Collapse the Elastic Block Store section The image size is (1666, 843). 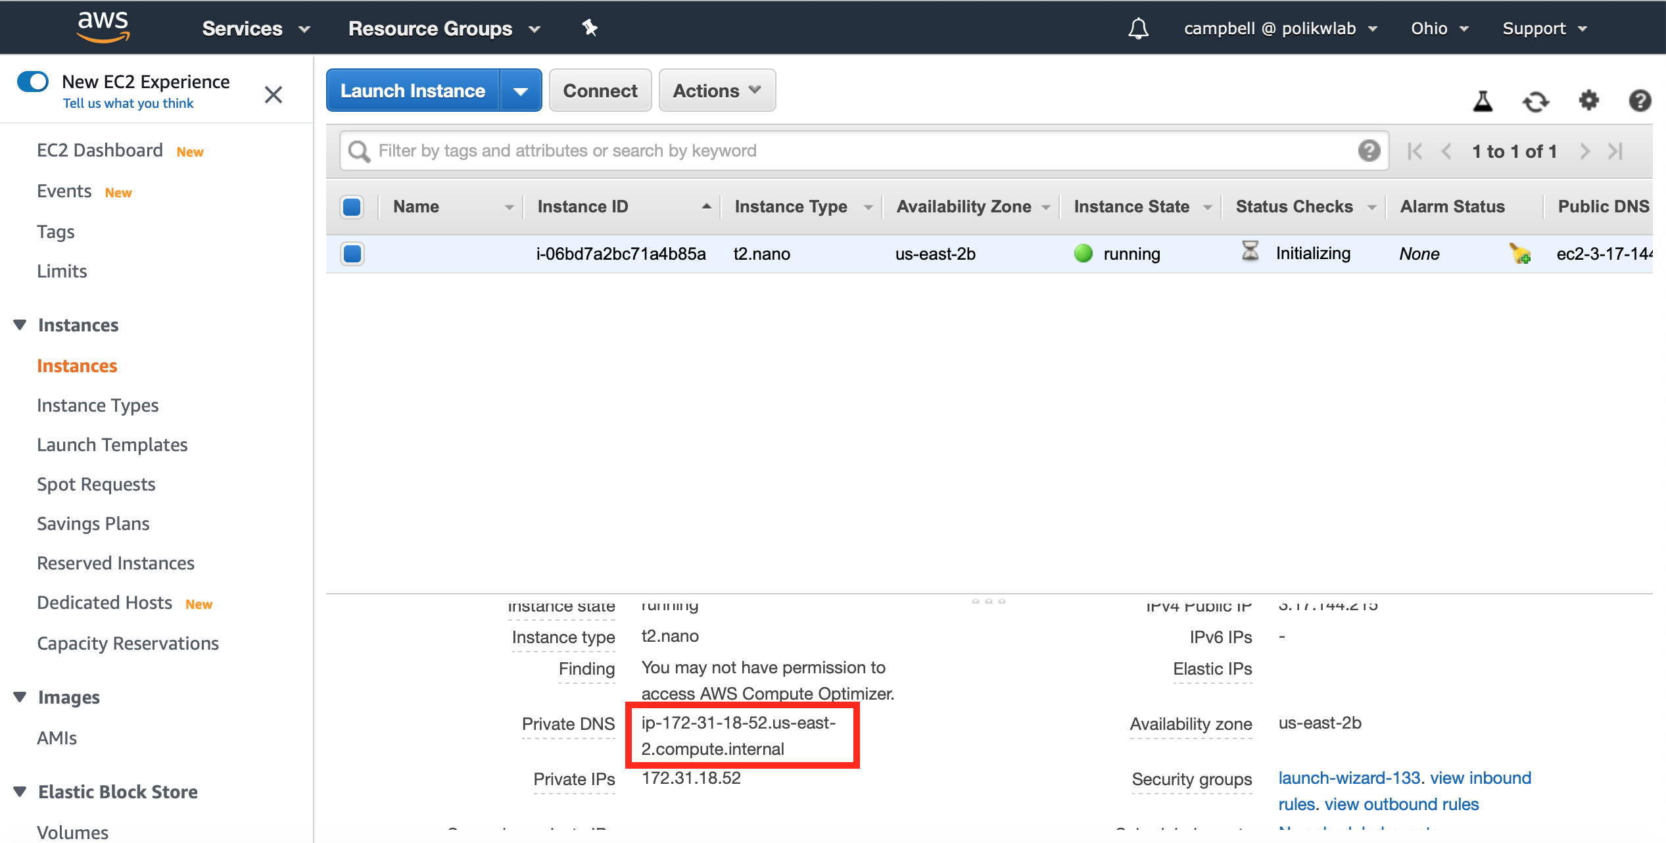coord(20,792)
